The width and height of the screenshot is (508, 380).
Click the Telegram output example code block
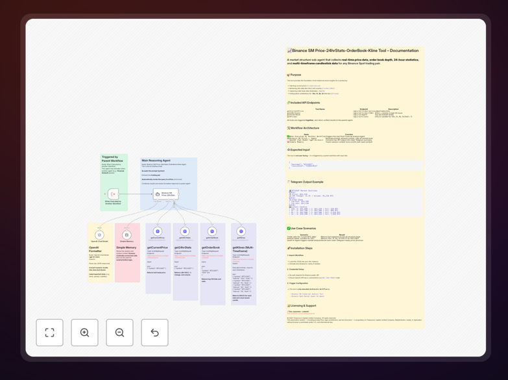coord(355,203)
